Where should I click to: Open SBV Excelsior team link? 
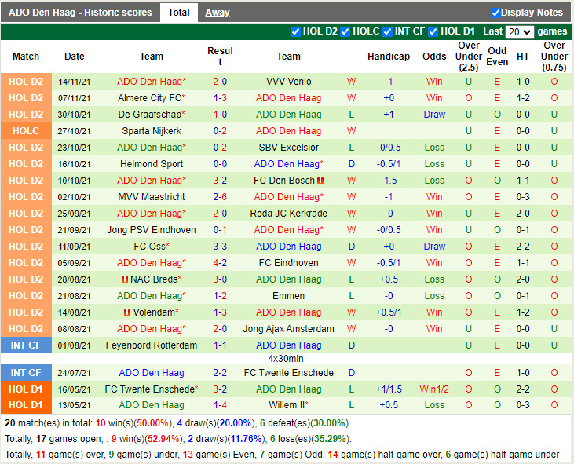click(x=288, y=148)
